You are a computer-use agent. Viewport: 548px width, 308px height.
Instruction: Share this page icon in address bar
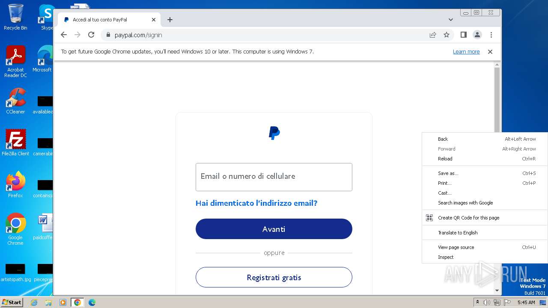pyautogui.click(x=433, y=35)
